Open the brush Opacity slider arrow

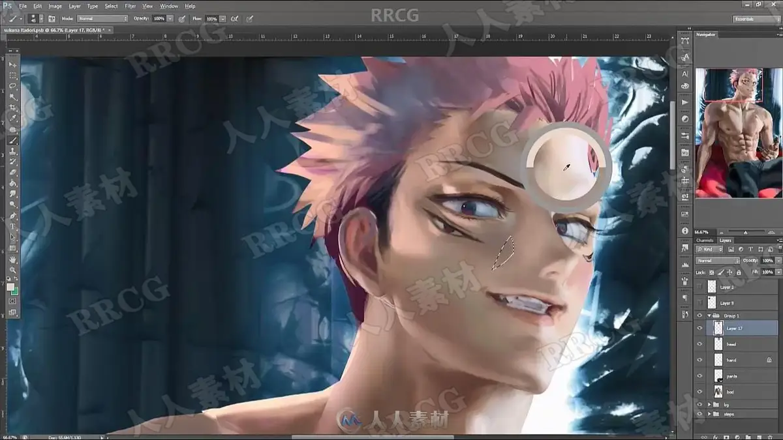pyautogui.click(x=170, y=19)
